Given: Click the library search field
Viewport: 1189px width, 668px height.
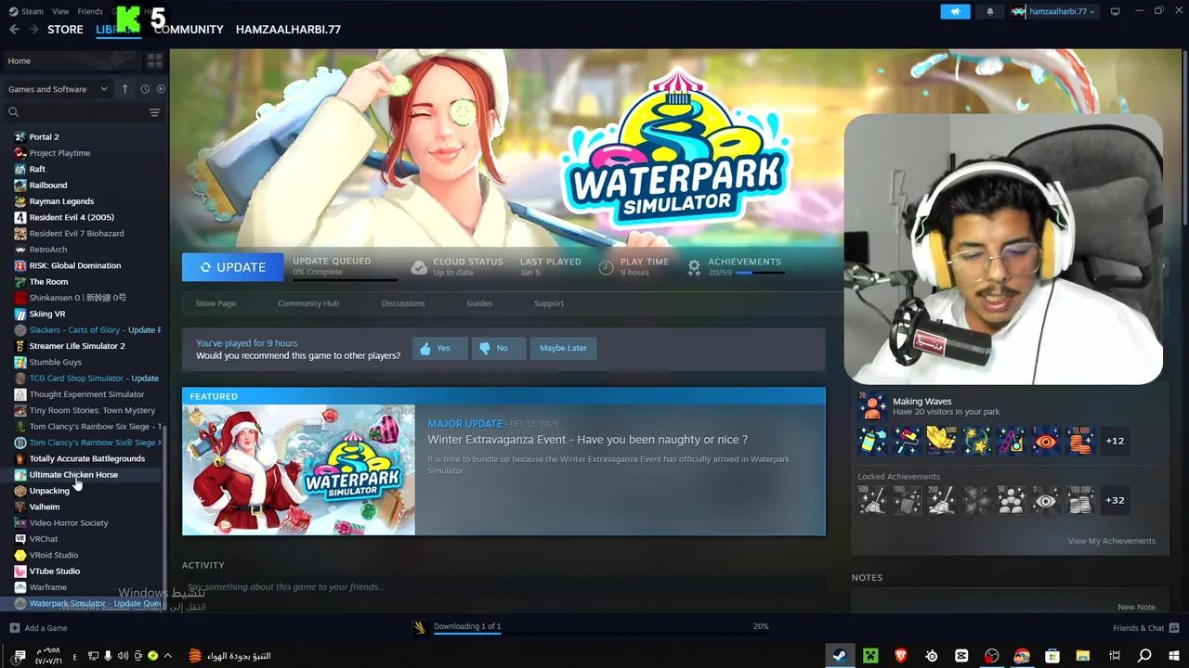Looking at the screenshot, I should [77, 112].
